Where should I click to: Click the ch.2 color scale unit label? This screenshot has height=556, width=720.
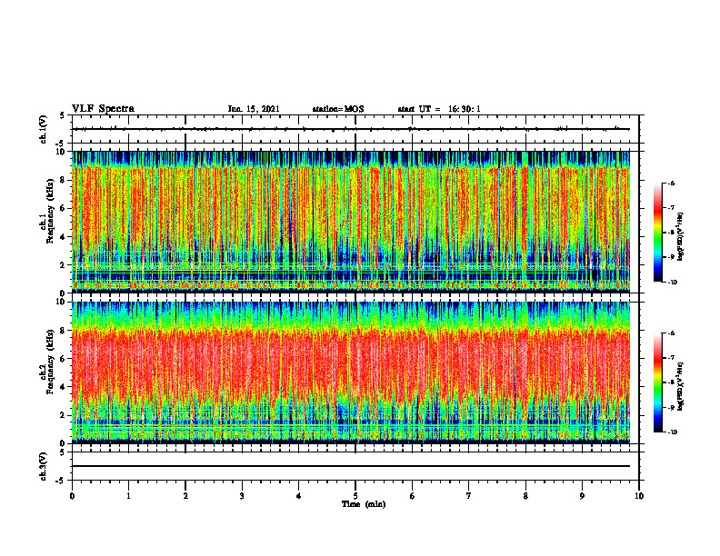coord(681,387)
